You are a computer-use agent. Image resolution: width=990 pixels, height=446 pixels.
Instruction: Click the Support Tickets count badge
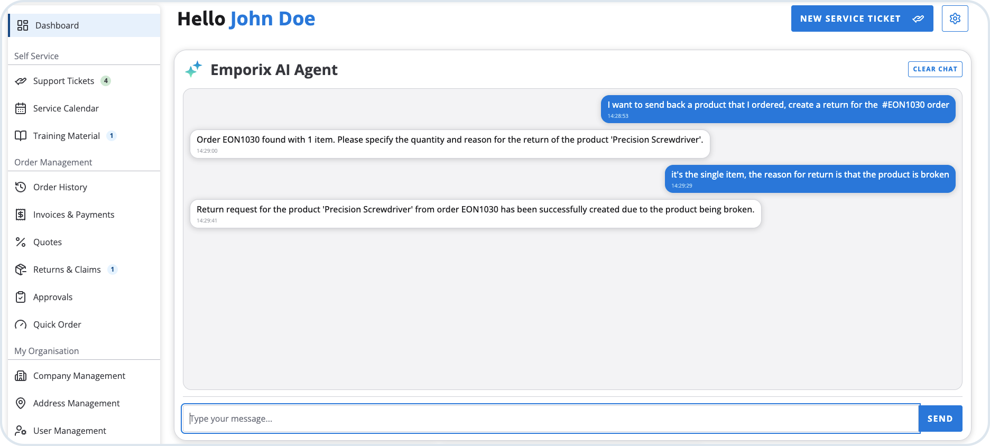(x=106, y=81)
